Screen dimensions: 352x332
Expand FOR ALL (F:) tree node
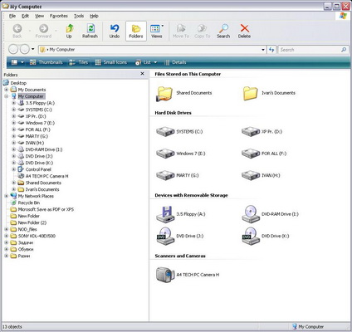point(13,129)
